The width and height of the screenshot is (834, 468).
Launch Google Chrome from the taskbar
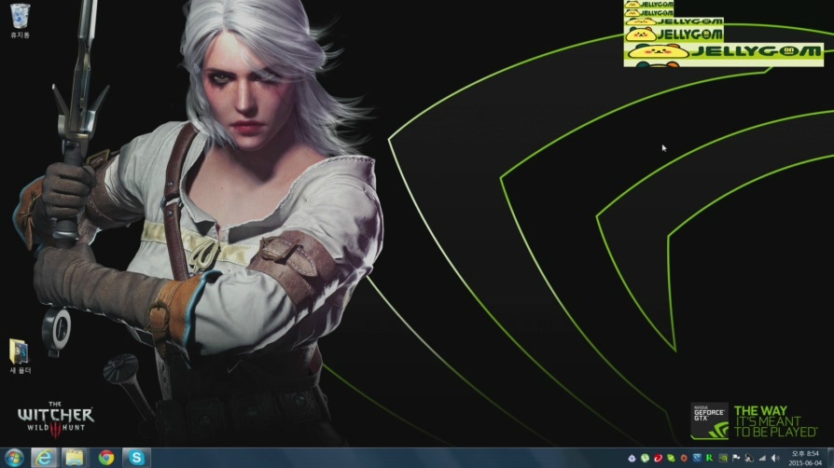[x=106, y=458]
